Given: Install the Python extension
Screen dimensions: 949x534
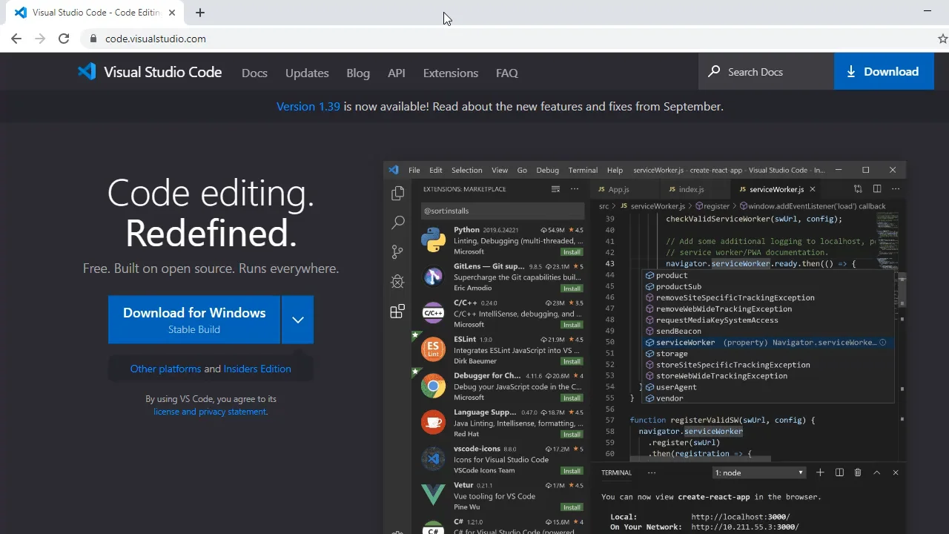Looking at the screenshot, I should click(x=572, y=252).
